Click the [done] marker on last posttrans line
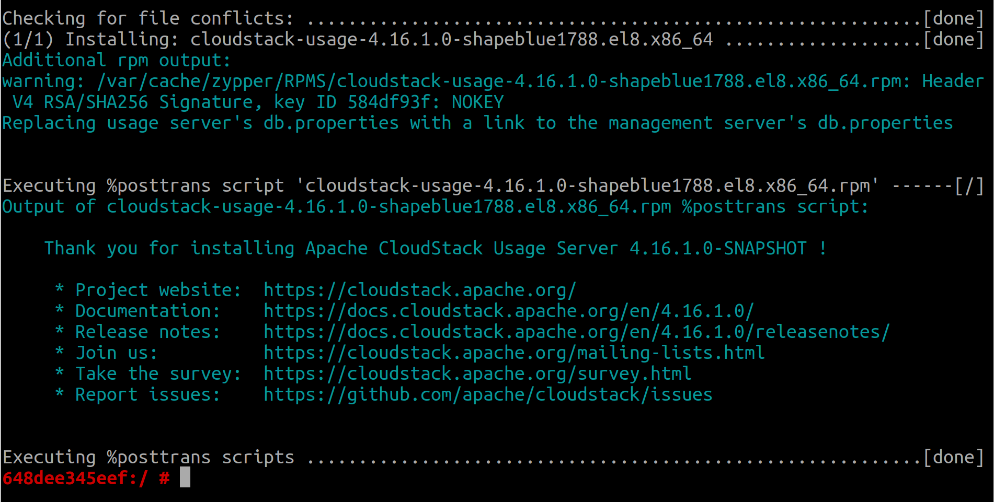Screen dimensions: 994x502 click(954, 457)
